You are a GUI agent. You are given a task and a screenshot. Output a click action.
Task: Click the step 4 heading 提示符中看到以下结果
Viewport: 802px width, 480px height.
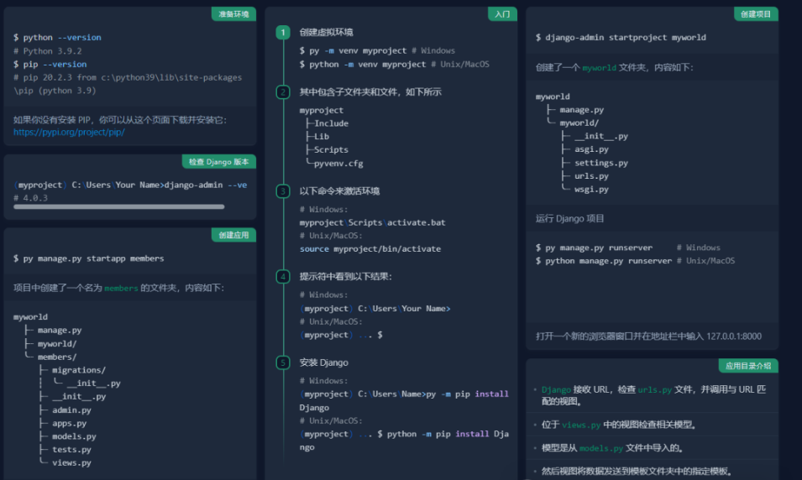(x=346, y=277)
